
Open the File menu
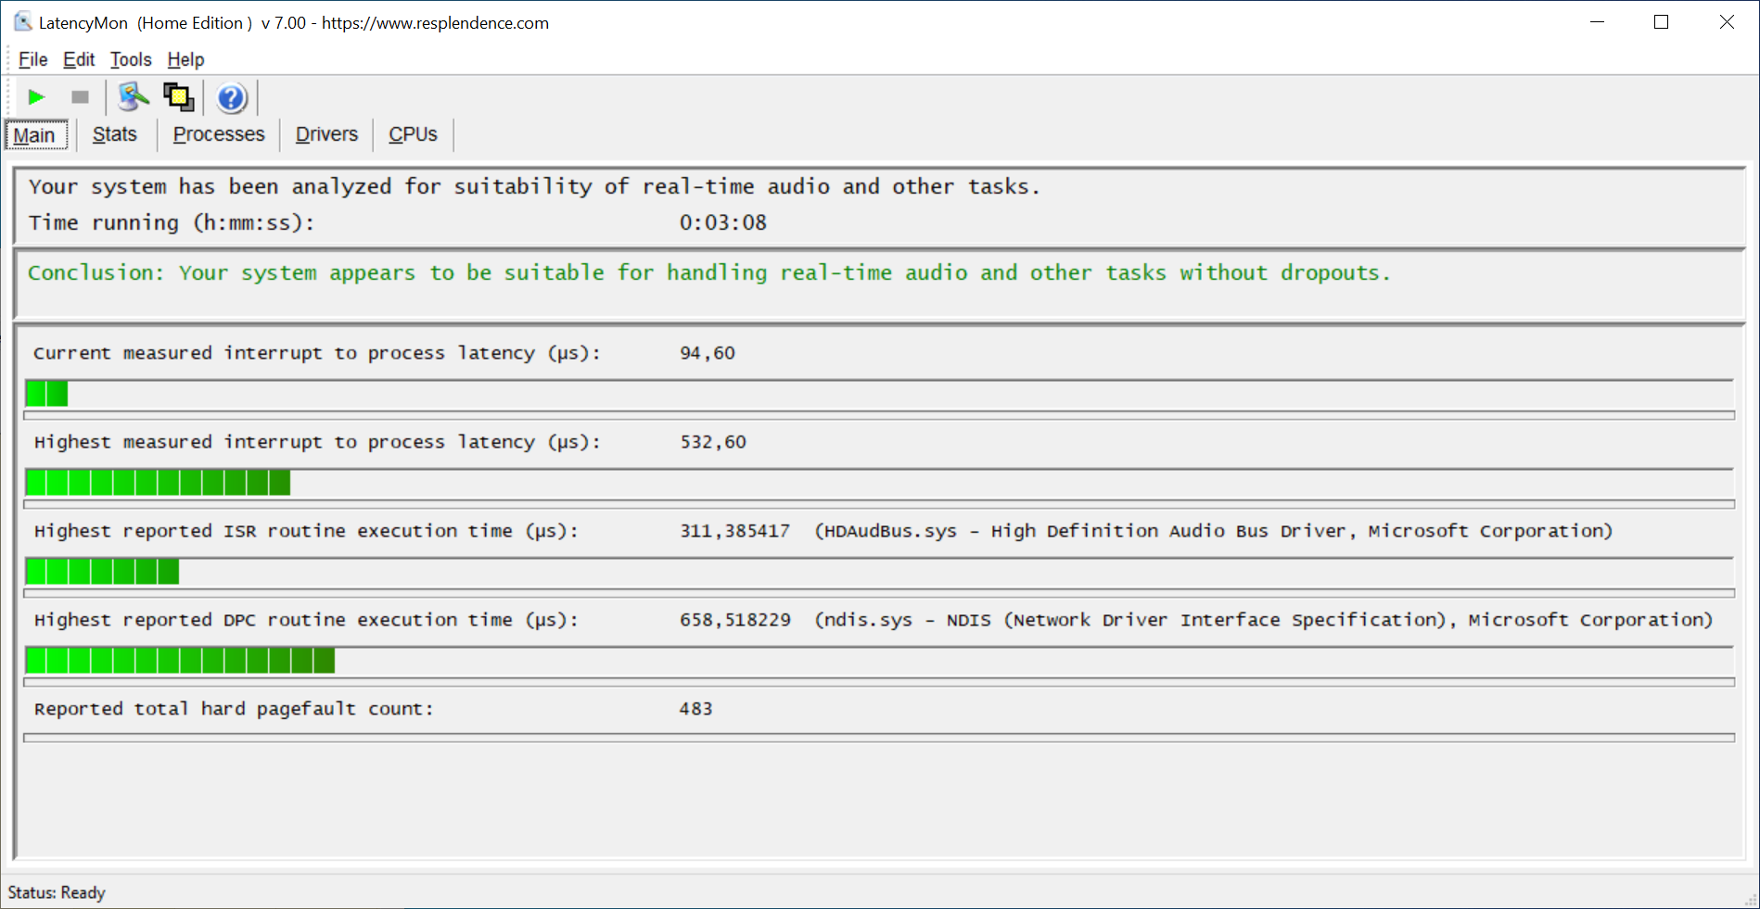coord(32,59)
